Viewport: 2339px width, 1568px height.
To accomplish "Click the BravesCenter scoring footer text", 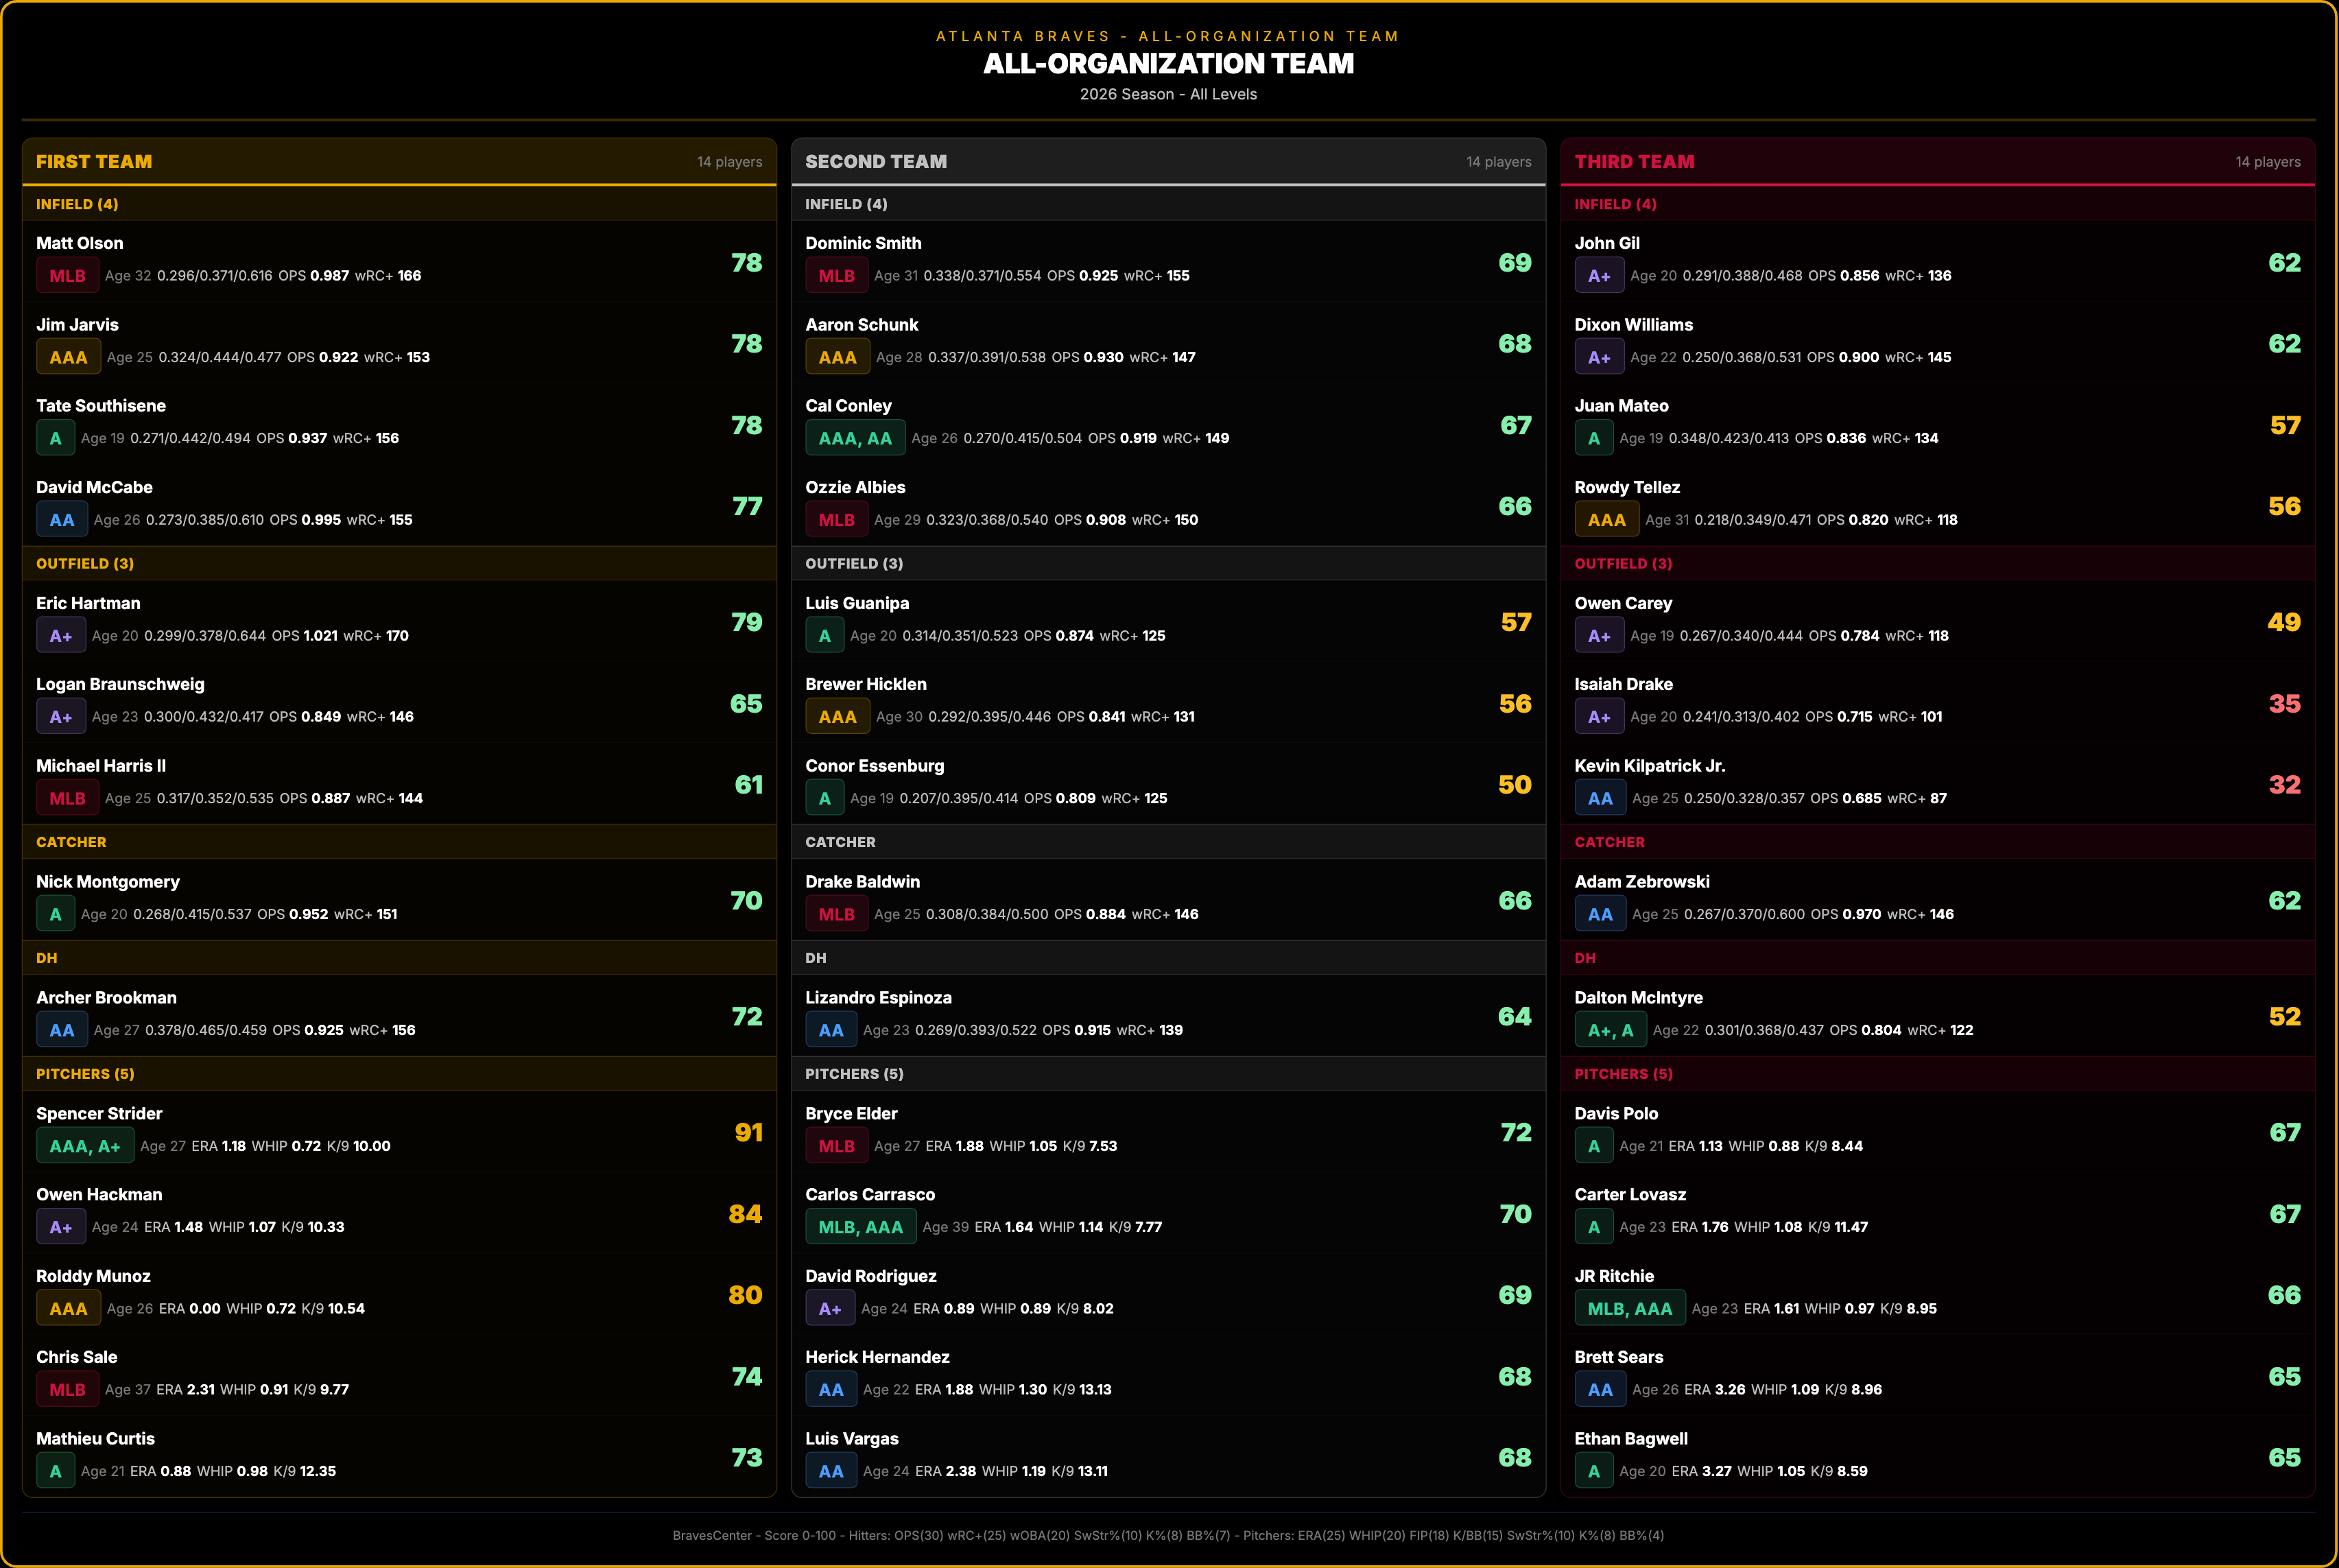I will [x=1168, y=1535].
